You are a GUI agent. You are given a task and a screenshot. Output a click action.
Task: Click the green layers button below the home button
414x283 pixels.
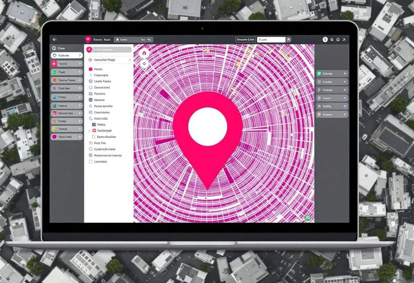tap(144, 64)
